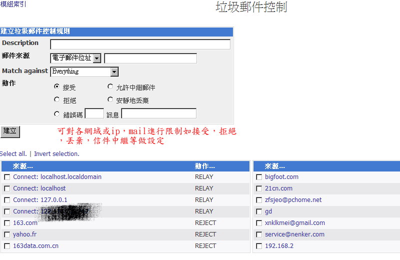This screenshot has height=260, width=400.
Task: Click the Invert selection link
Action: (x=56, y=154)
